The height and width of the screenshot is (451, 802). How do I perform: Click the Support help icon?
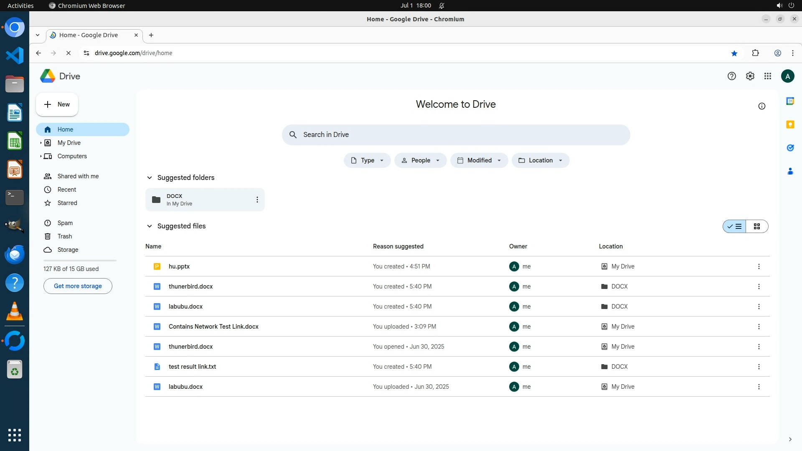point(731,76)
